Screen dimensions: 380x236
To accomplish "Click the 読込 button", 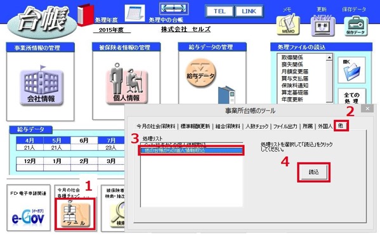I will pos(314,172).
